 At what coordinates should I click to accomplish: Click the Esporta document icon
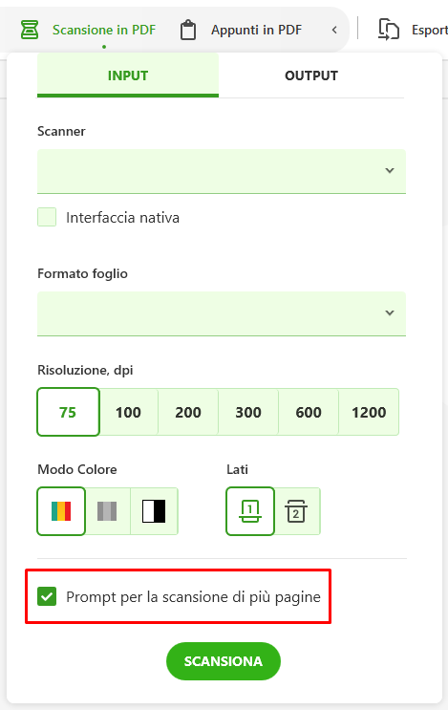(x=388, y=30)
